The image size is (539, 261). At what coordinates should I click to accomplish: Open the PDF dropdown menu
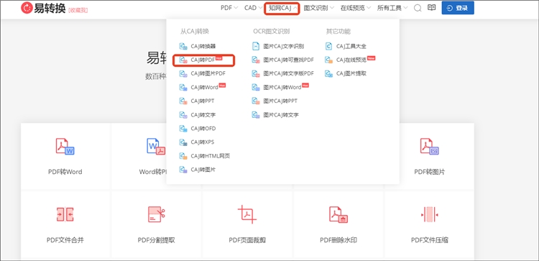click(229, 8)
